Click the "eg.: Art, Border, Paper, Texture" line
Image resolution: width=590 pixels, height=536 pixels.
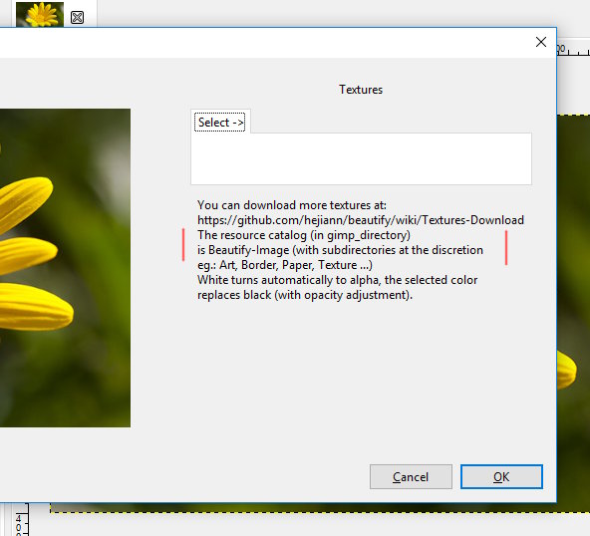pos(285,265)
